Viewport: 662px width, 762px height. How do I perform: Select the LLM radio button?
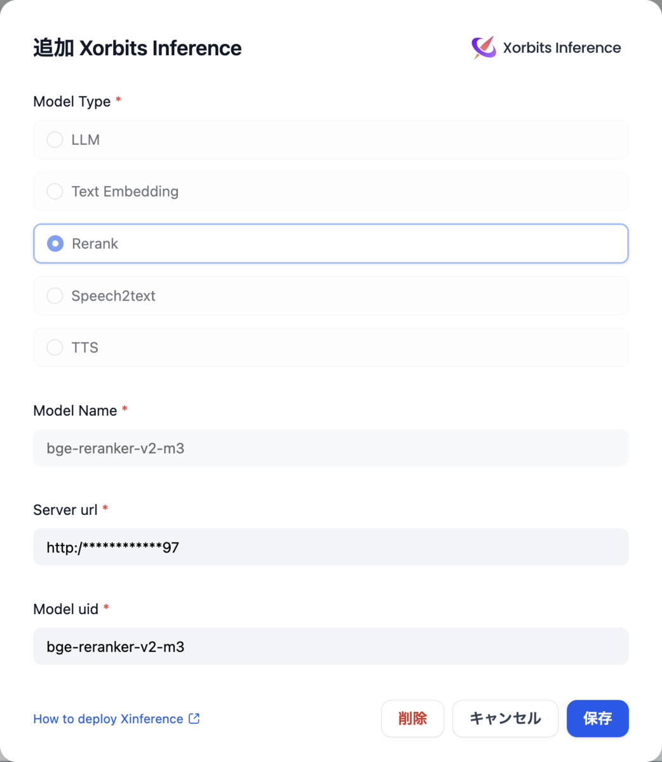(55, 140)
